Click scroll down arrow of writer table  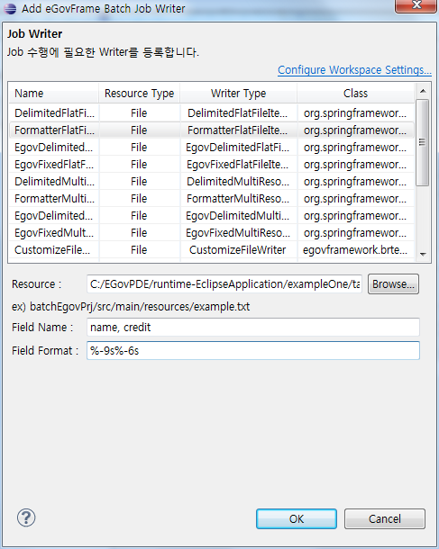coord(423,254)
